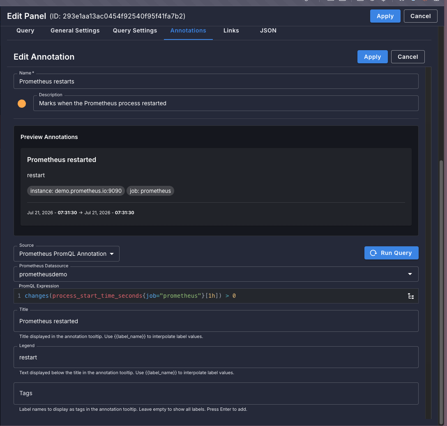Click the refresh icon inside Run Query

(x=373, y=253)
